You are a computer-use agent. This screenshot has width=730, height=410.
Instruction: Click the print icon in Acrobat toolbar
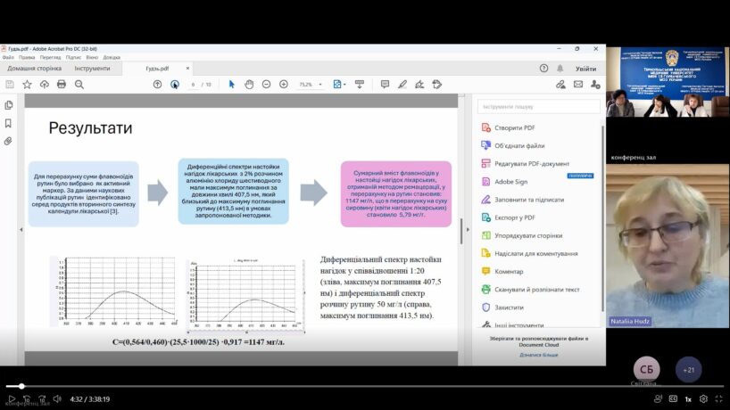pyautogui.click(x=62, y=84)
